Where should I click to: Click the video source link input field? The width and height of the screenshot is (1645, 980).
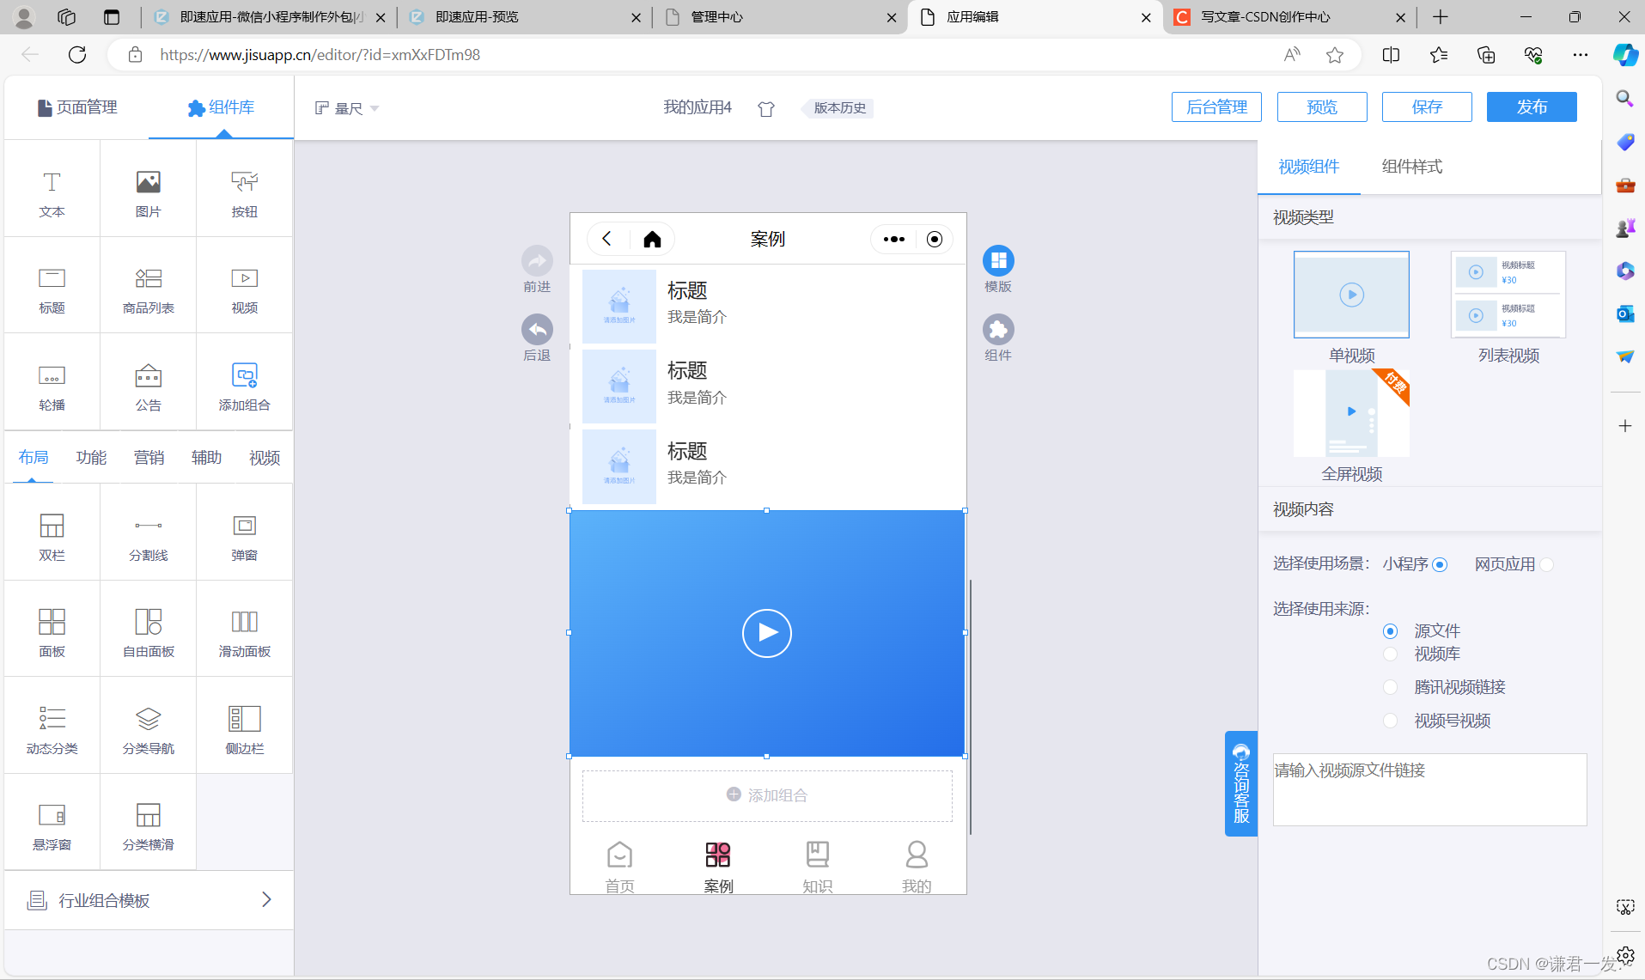pyautogui.click(x=1429, y=789)
